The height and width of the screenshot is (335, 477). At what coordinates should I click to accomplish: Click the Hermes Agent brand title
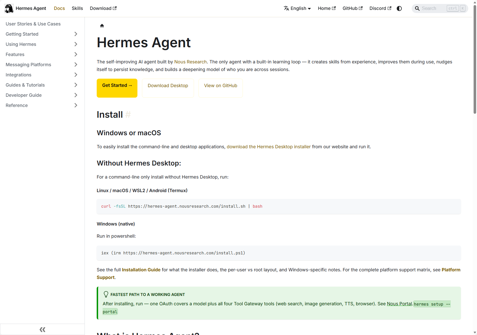31,8
